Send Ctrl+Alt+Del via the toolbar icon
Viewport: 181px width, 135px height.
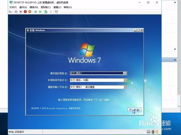coord(10,12)
